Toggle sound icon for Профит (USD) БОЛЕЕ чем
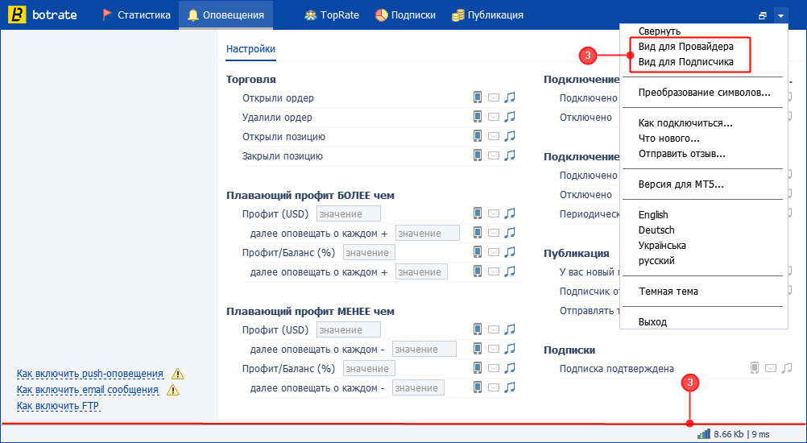The width and height of the screenshot is (807, 443). point(510,213)
